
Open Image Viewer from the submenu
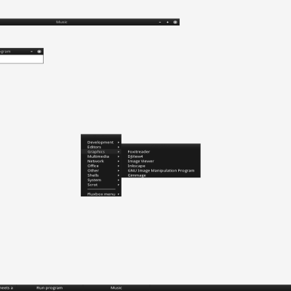coord(161,162)
